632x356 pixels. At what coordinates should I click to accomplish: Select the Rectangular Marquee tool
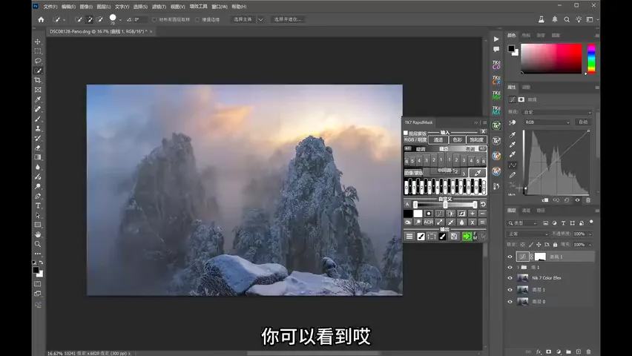tap(38, 51)
